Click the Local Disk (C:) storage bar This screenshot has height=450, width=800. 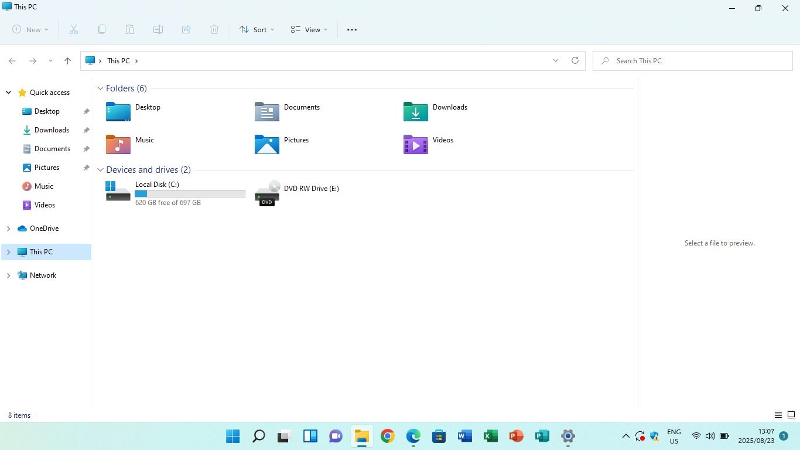pos(190,194)
